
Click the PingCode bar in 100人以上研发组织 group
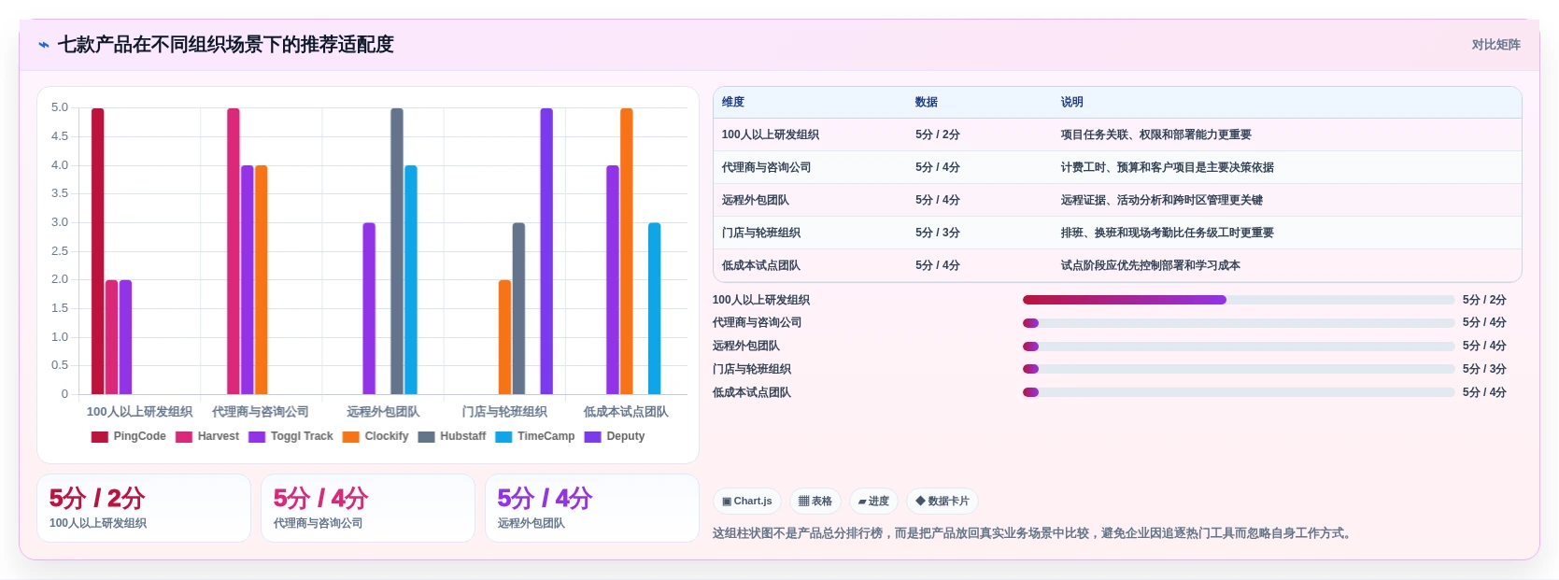97,251
